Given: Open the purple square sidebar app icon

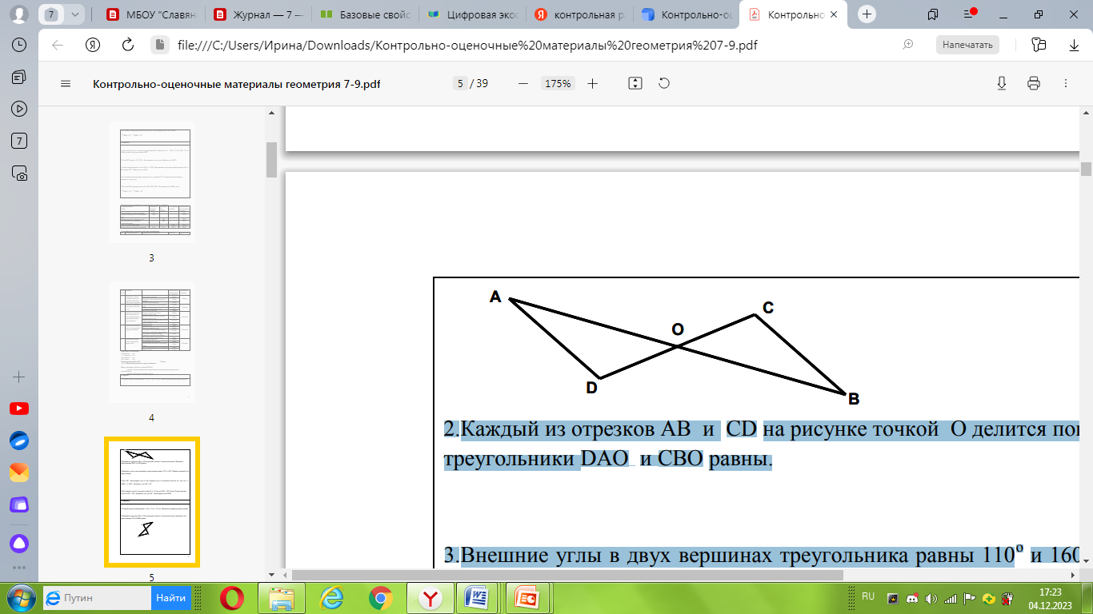Looking at the screenshot, I should pos(19,504).
